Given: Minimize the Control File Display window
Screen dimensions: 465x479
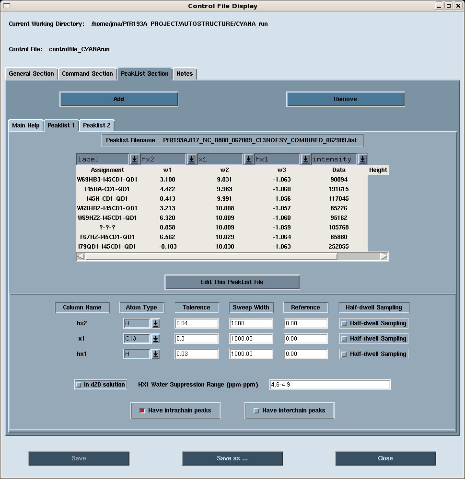Looking at the screenshot, I should pos(440,6).
